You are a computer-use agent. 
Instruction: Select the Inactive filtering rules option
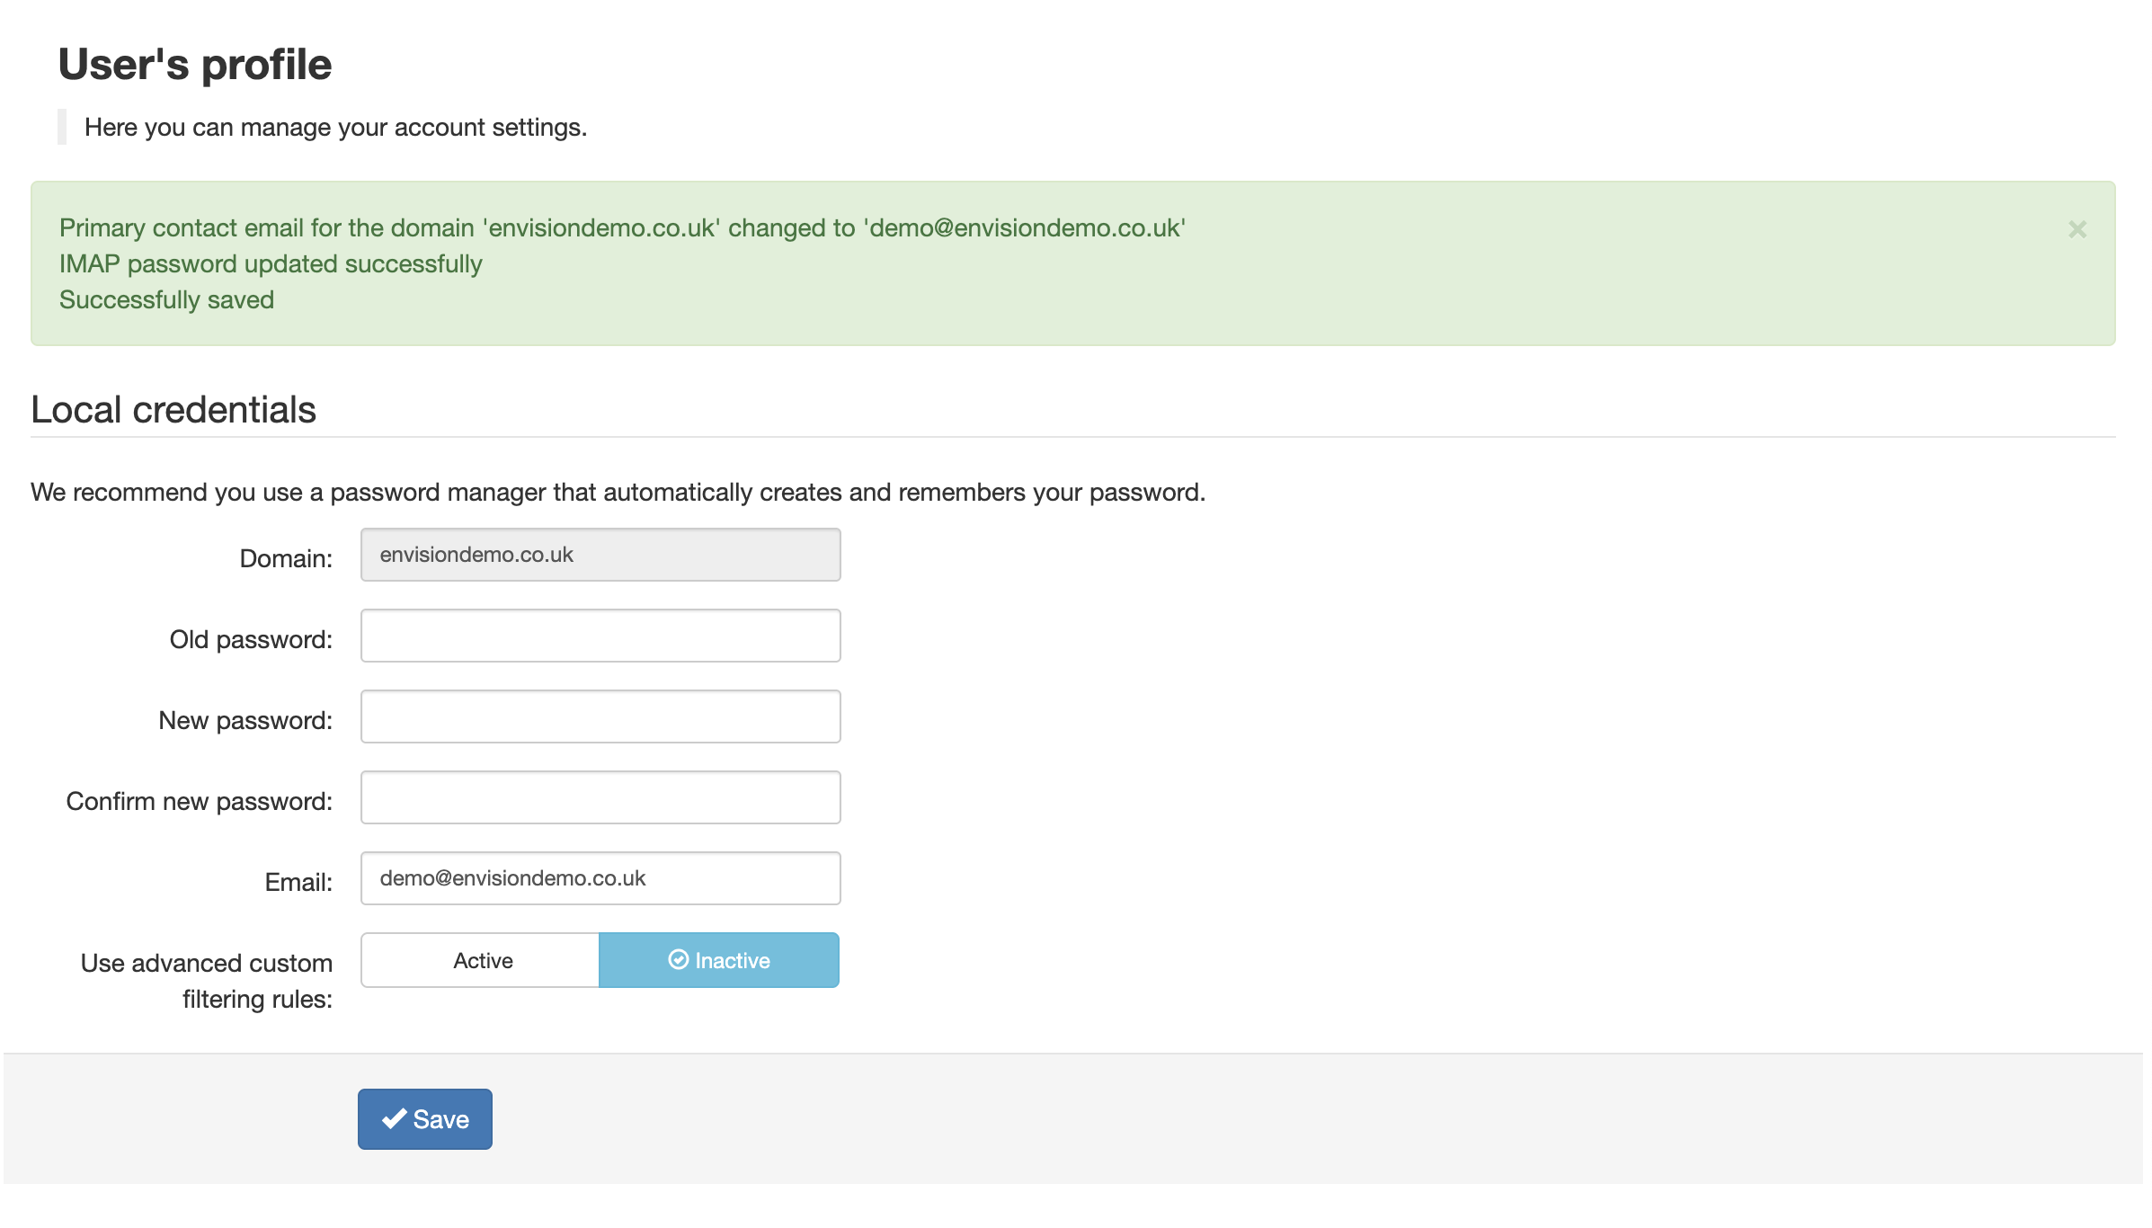click(x=718, y=960)
